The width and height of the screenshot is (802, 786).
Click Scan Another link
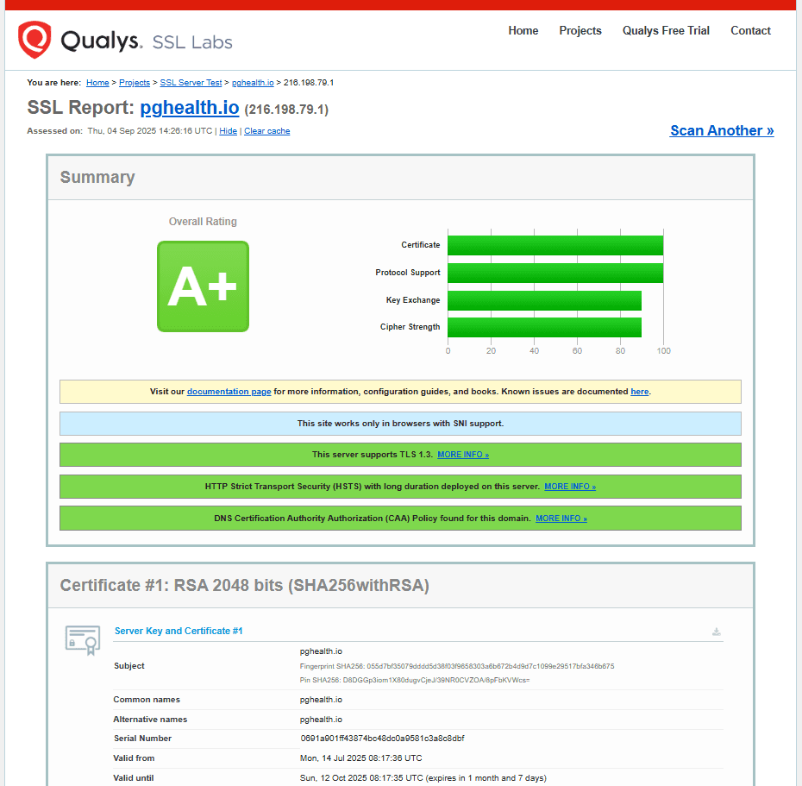pos(722,130)
